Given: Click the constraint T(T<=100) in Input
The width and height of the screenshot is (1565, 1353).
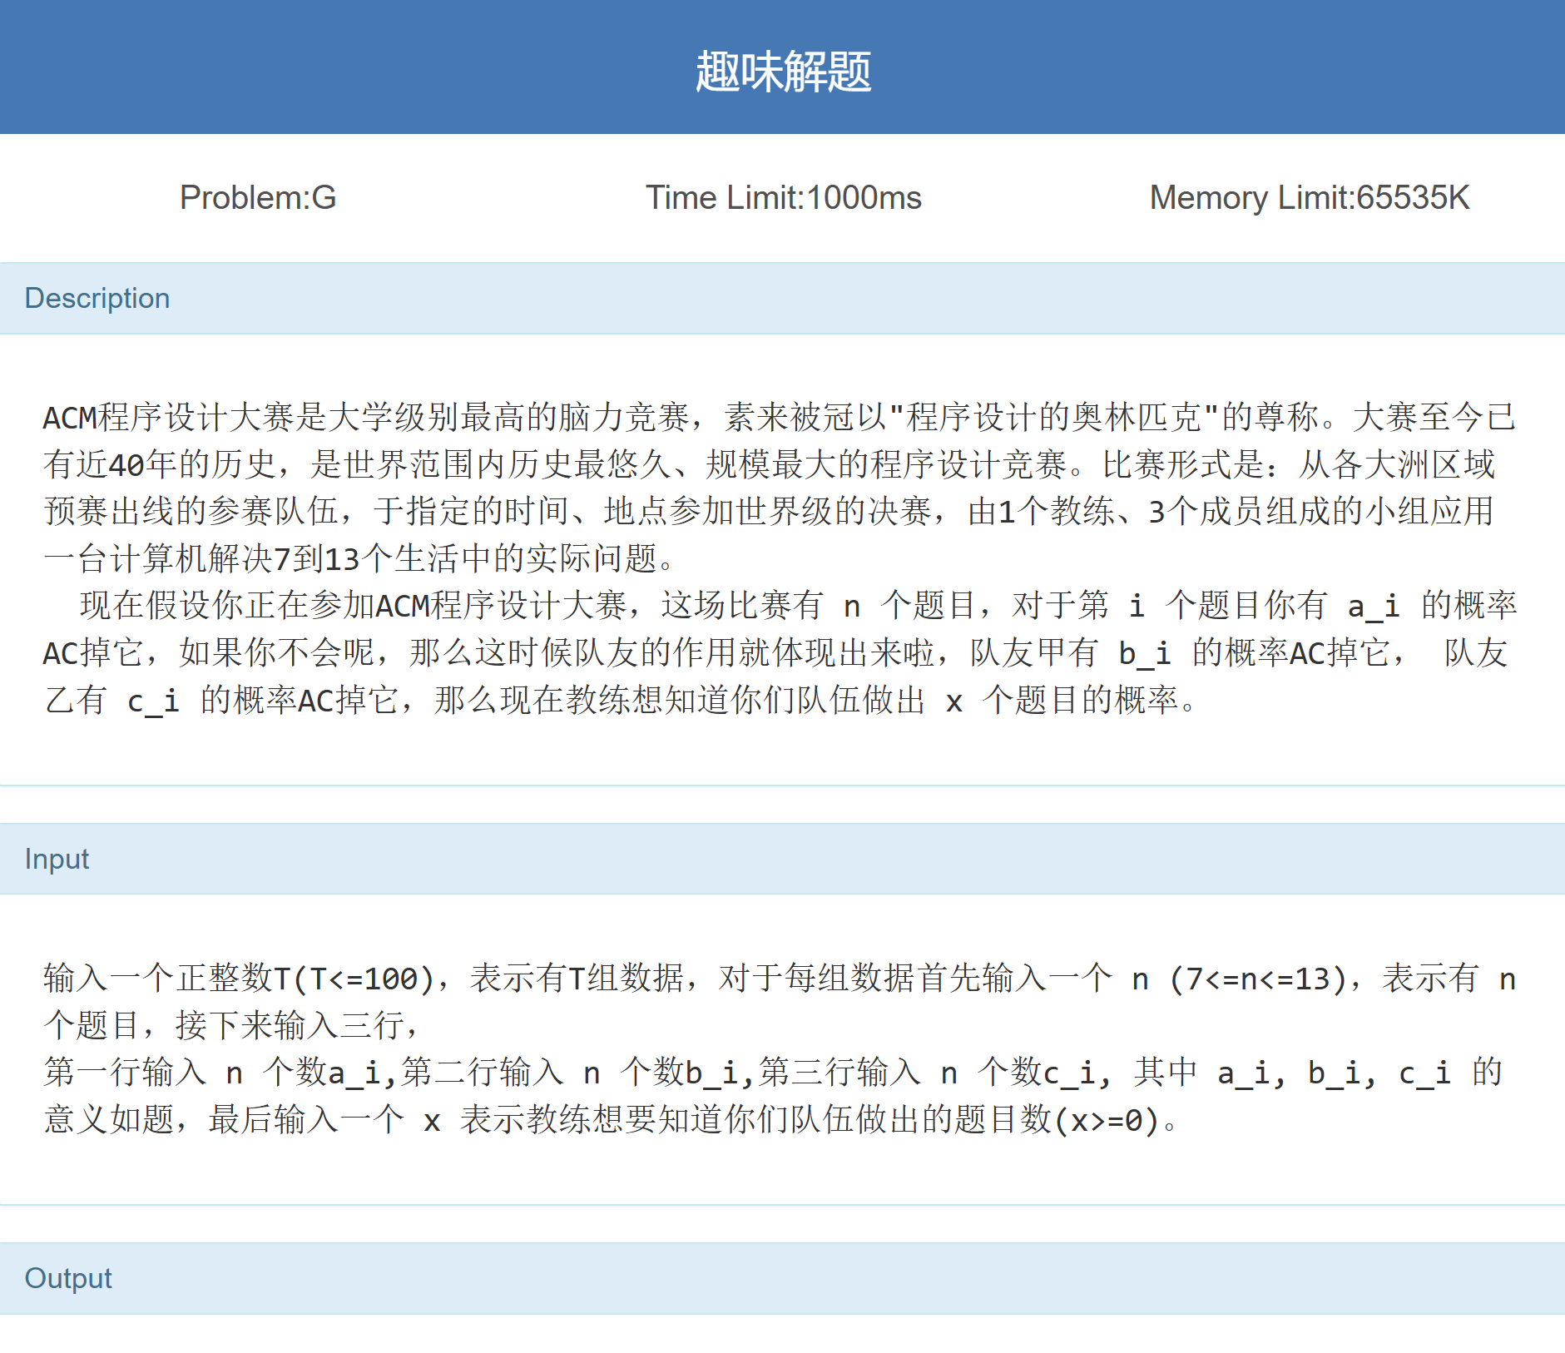Looking at the screenshot, I should point(354,979).
